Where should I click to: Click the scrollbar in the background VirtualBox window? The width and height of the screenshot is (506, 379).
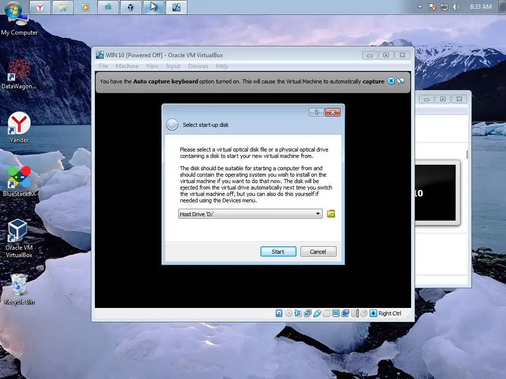pyautogui.click(x=467, y=154)
